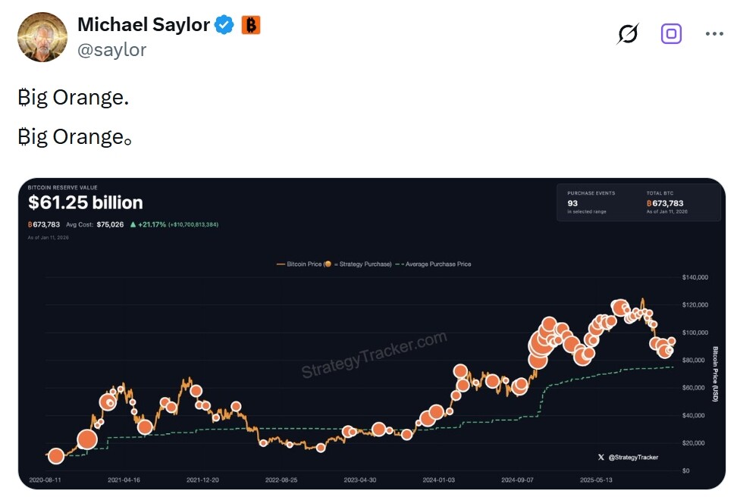
Task: Open the Michael Saylor display name link
Action: 143,25
